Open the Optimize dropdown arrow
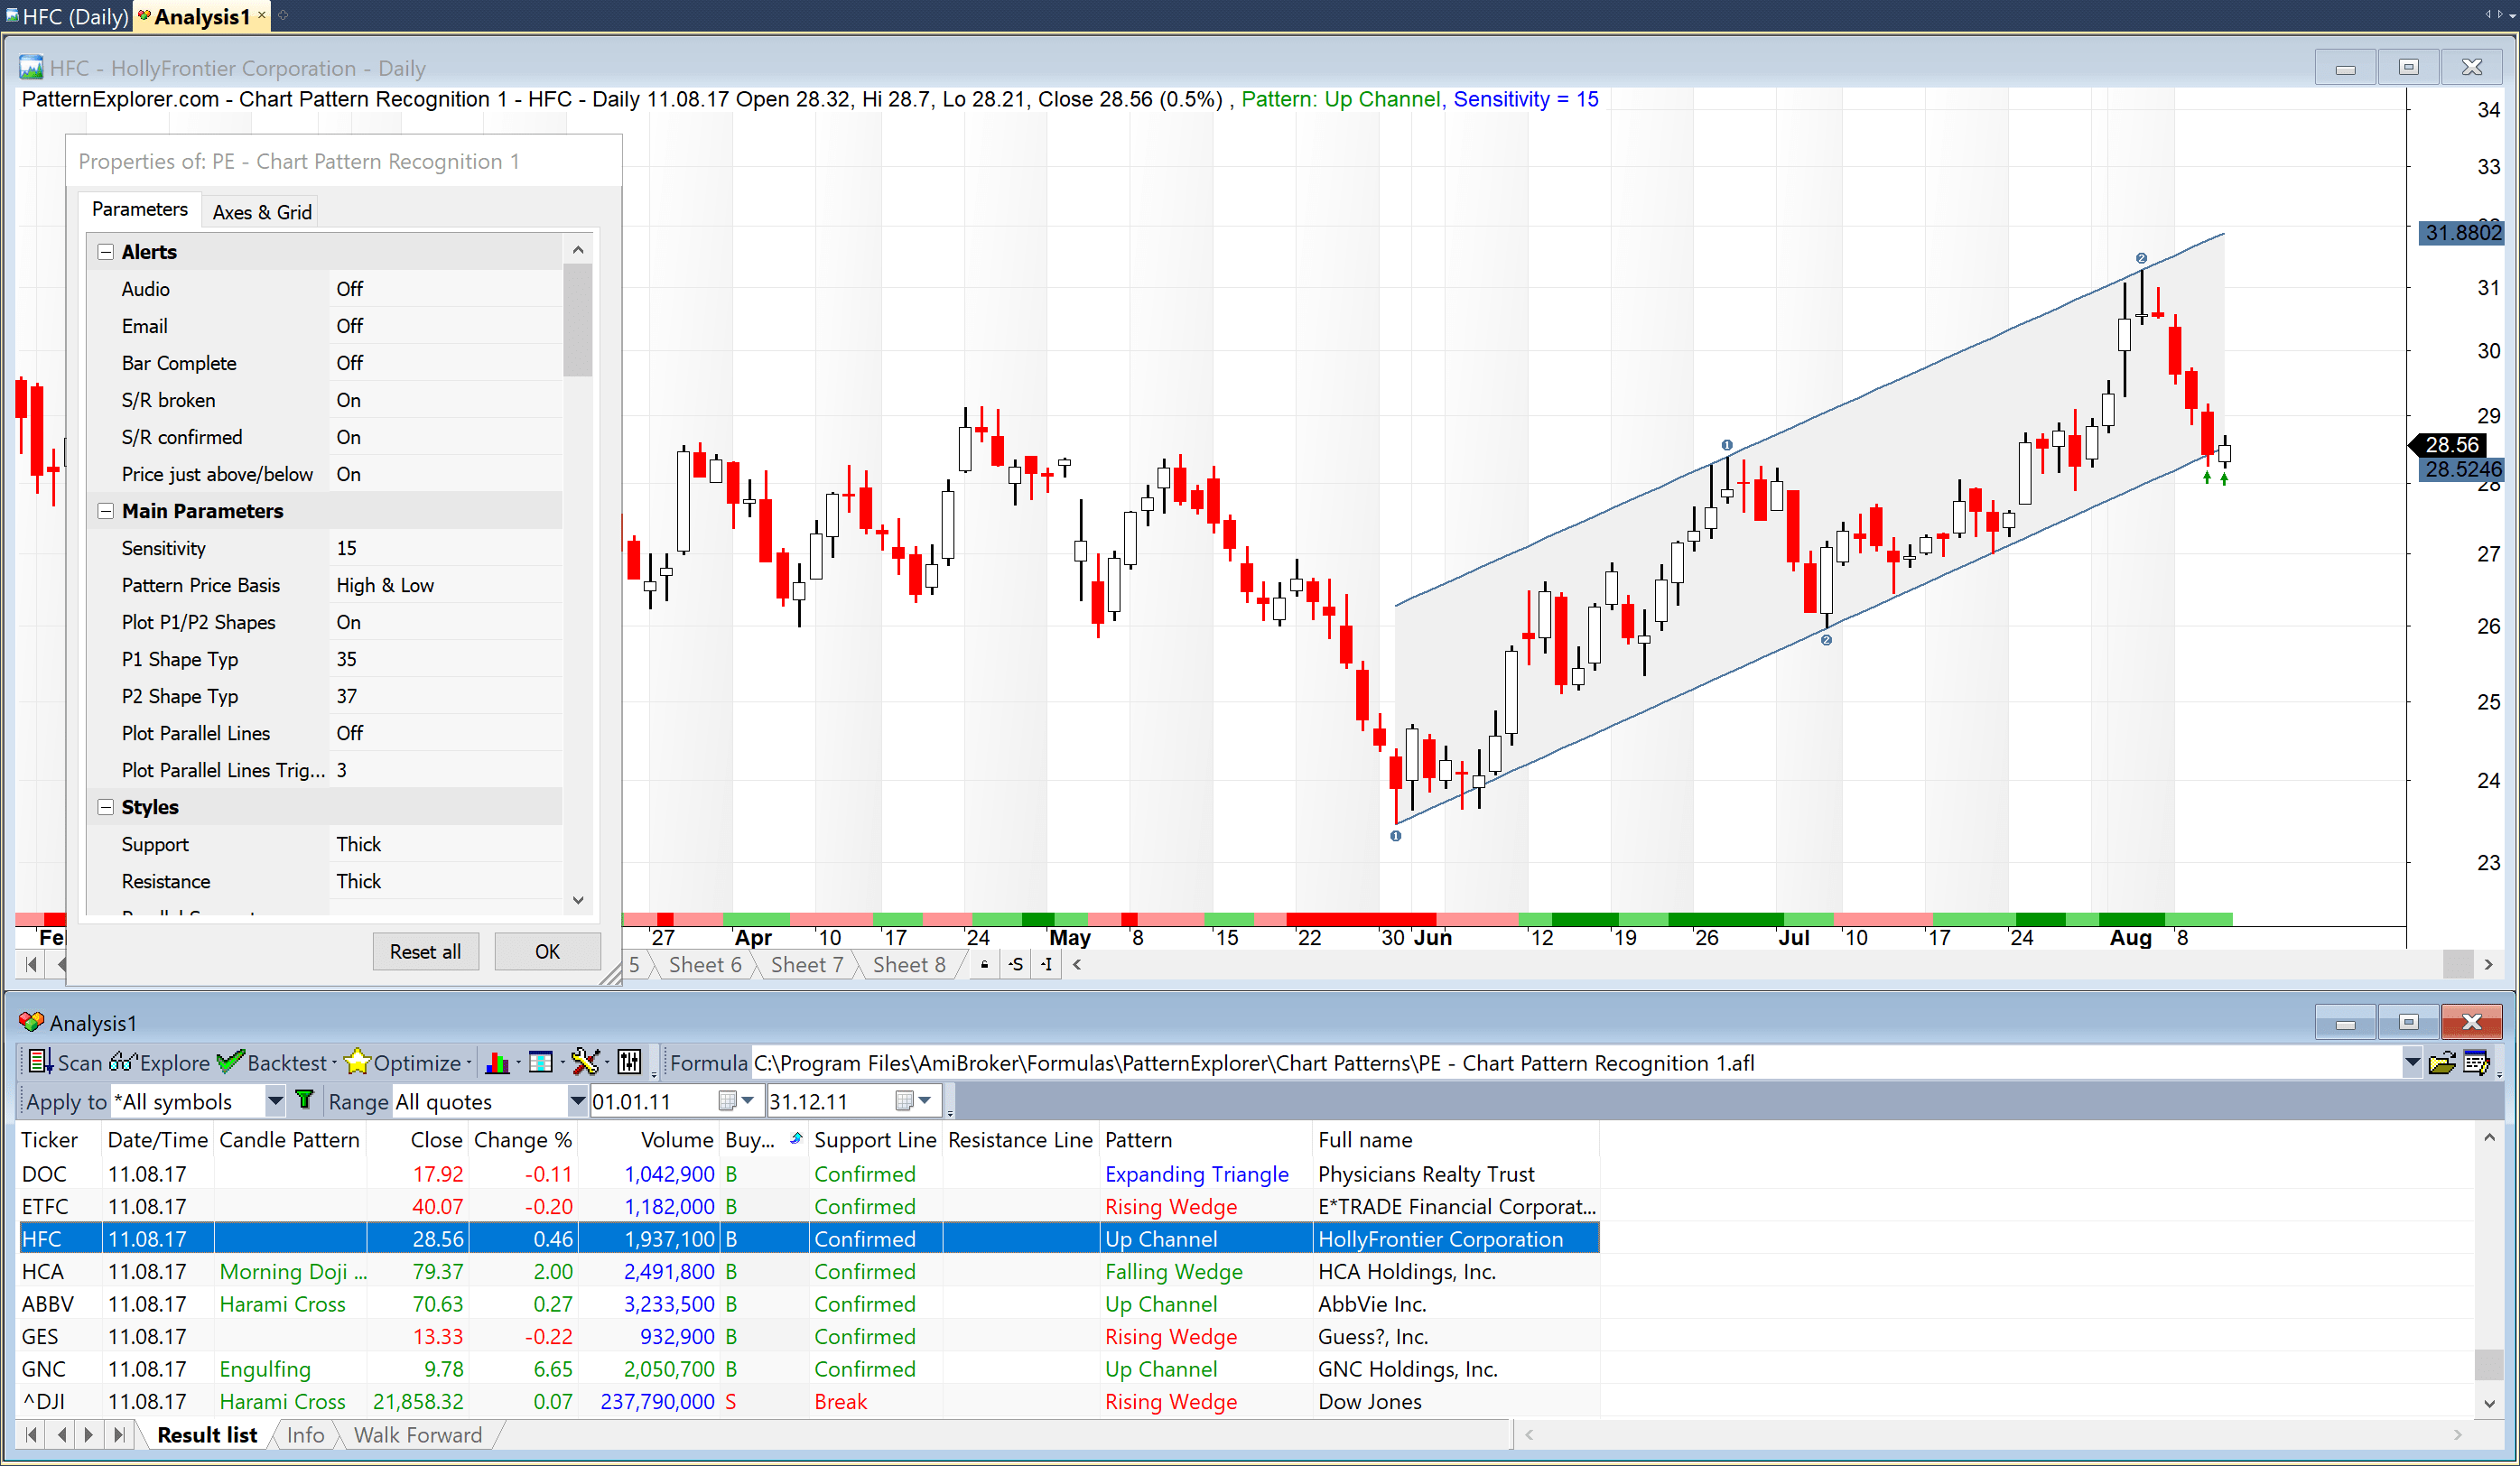Screen dimensions: 2520x1466 click(x=468, y=1063)
